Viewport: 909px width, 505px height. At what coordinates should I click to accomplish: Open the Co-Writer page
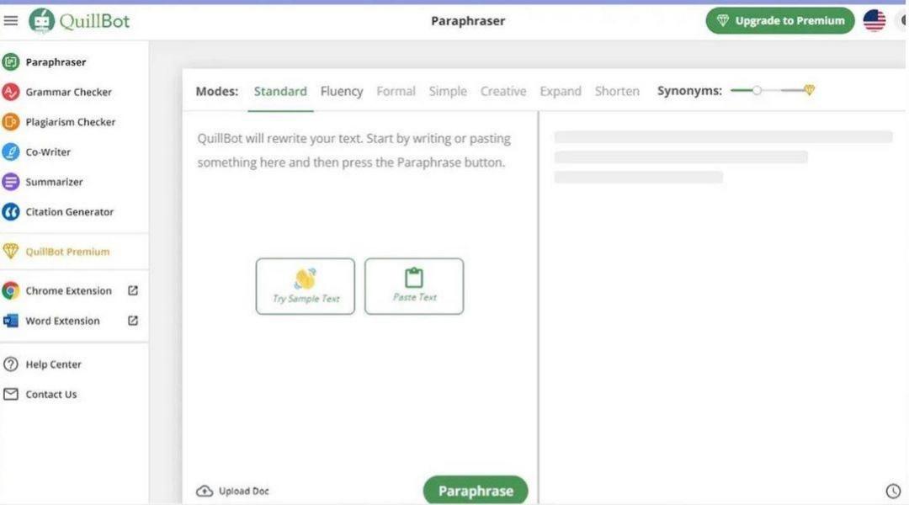pyautogui.click(x=48, y=151)
